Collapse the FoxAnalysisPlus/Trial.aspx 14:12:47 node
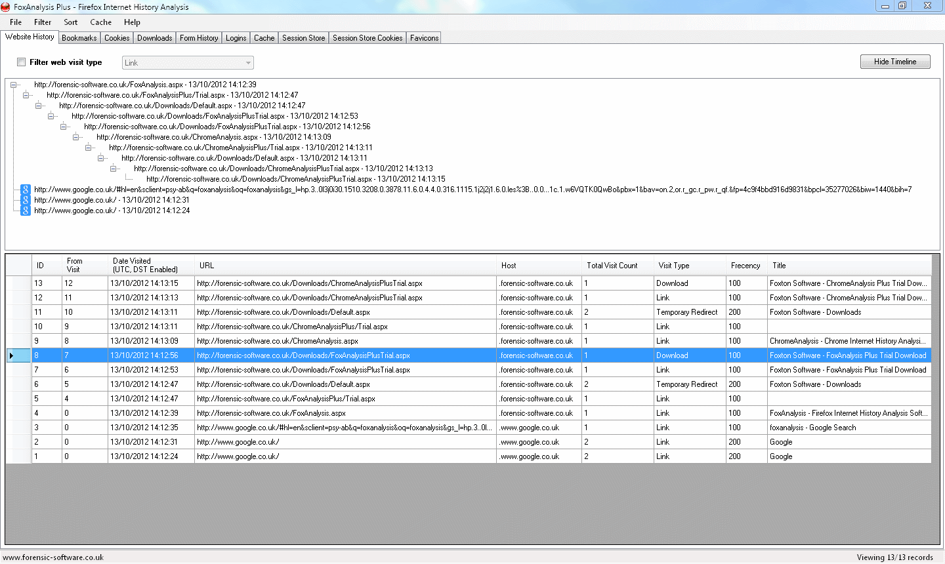 tap(26, 95)
